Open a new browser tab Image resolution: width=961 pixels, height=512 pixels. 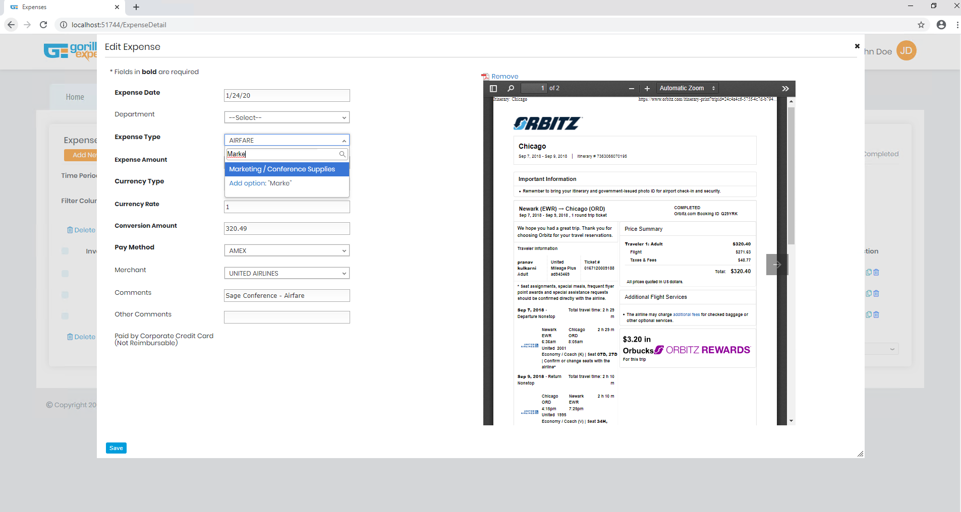pyautogui.click(x=136, y=7)
